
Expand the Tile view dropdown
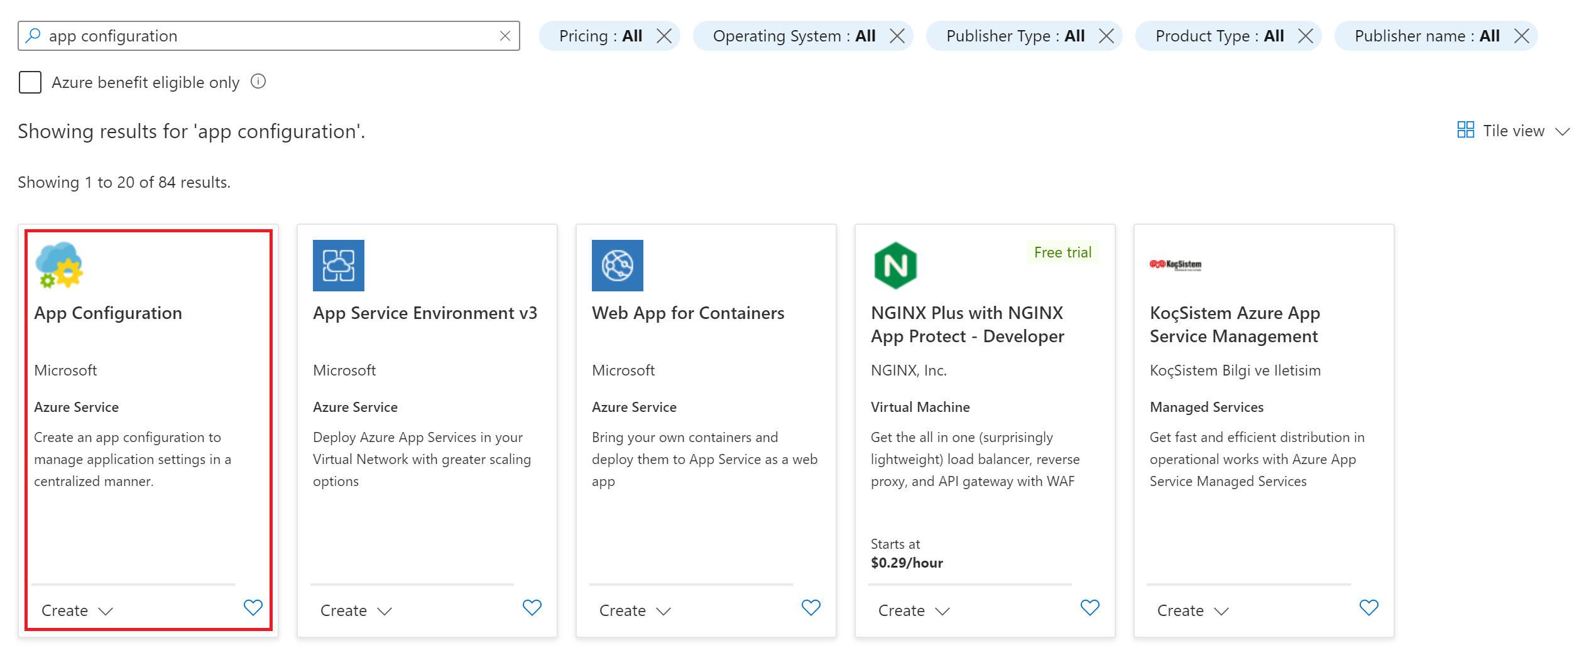[x=1564, y=131]
